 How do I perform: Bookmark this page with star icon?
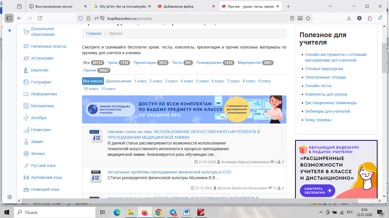click(308, 18)
